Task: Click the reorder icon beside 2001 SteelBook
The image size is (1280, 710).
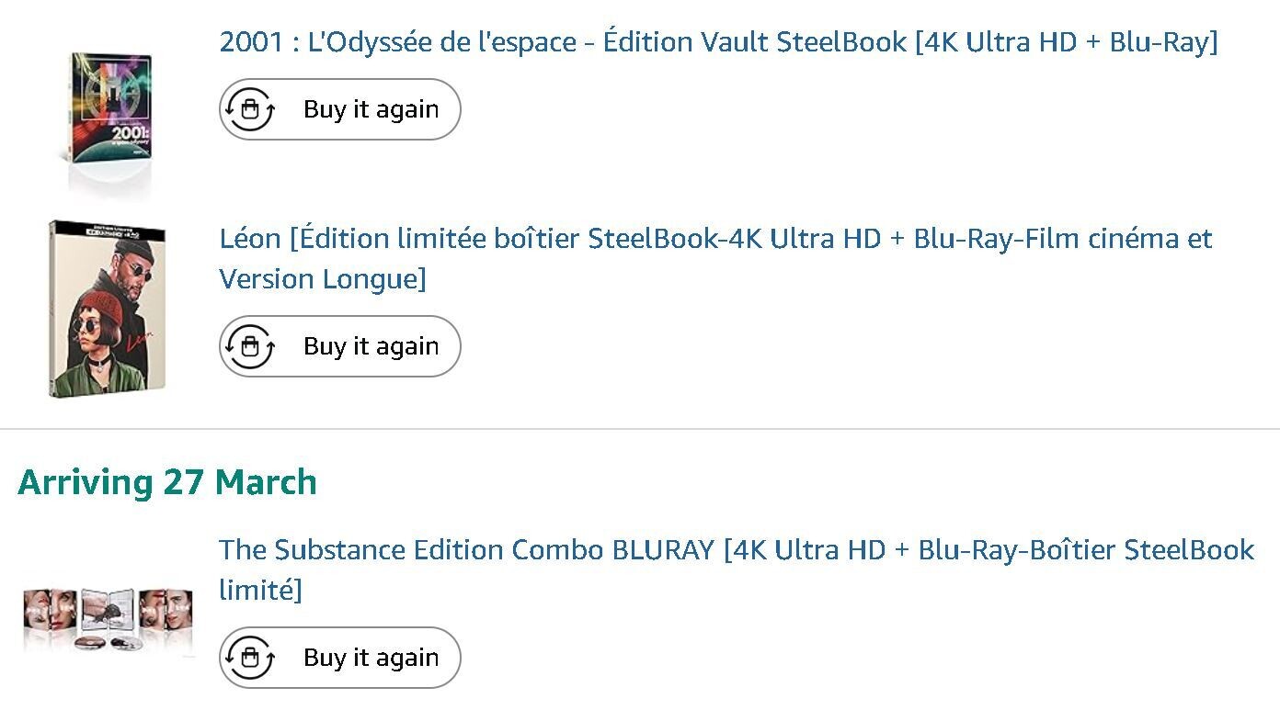Action: [x=249, y=110]
